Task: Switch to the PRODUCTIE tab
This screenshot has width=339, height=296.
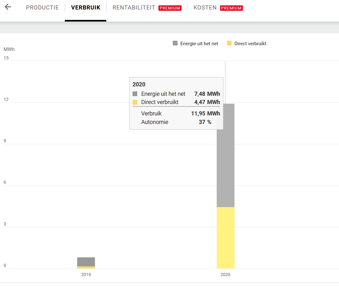Action: point(42,8)
